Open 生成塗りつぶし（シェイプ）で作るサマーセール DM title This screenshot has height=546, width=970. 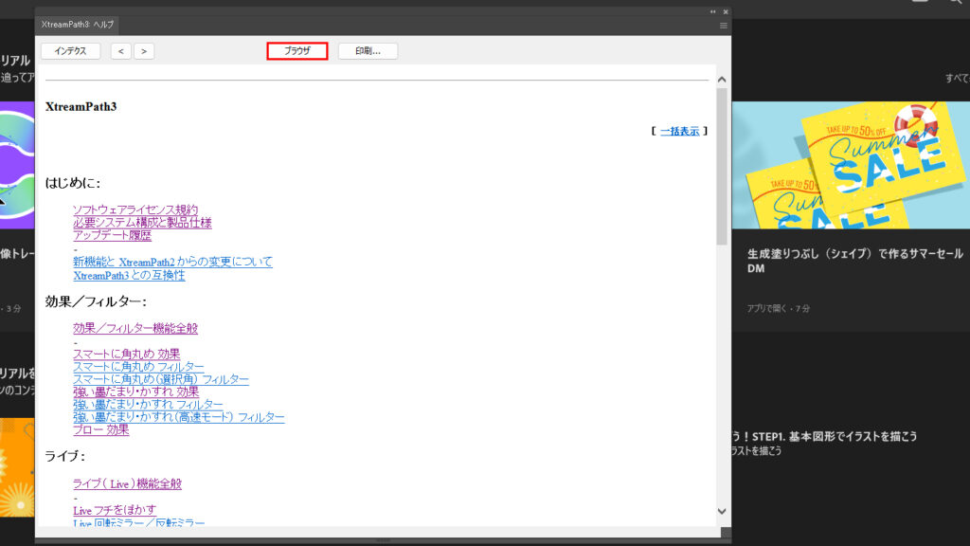click(x=855, y=261)
